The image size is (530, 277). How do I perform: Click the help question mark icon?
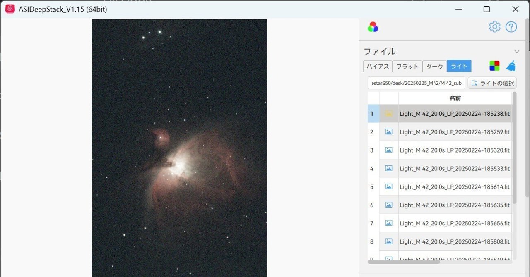tap(511, 26)
